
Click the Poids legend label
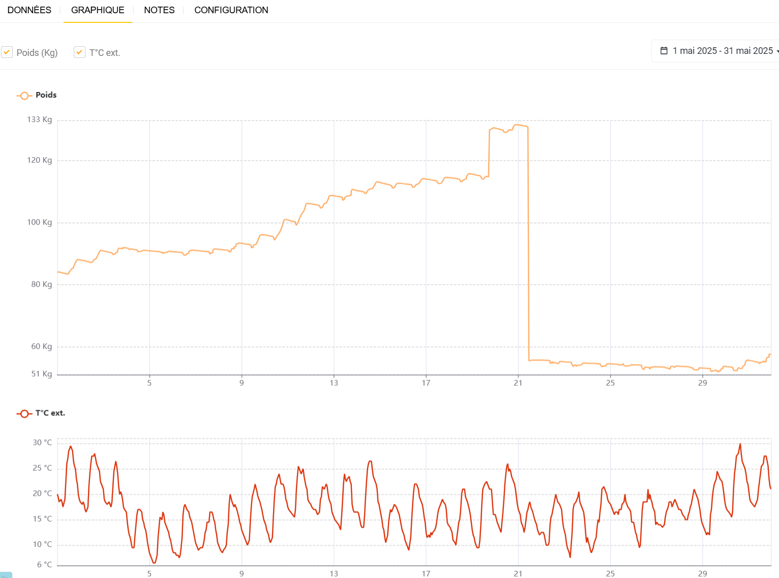[x=46, y=95]
